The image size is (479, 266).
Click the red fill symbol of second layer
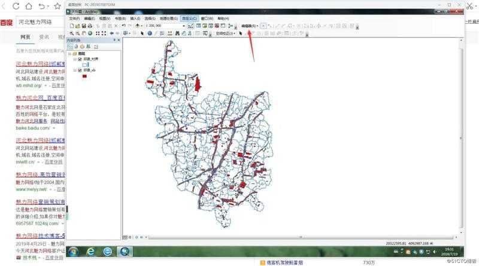coord(84,76)
